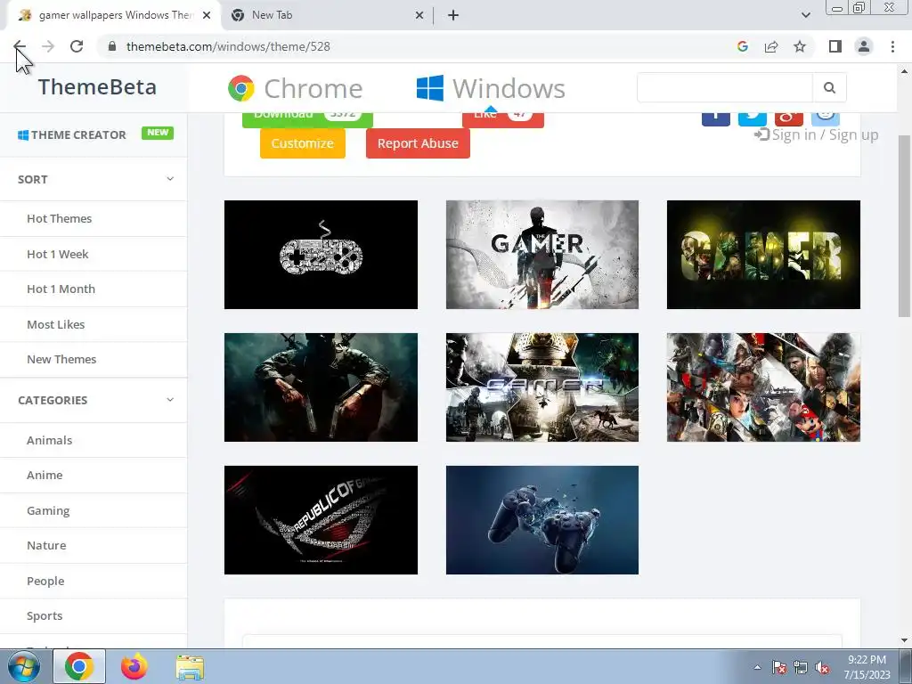Screen dimensions: 912x684
Task: Share via the Reddit icon
Action: [825, 118]
